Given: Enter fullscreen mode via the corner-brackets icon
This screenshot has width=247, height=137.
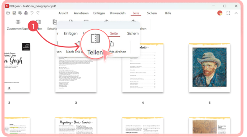Looking at the screenshot, I should click(x=228, y=13).
